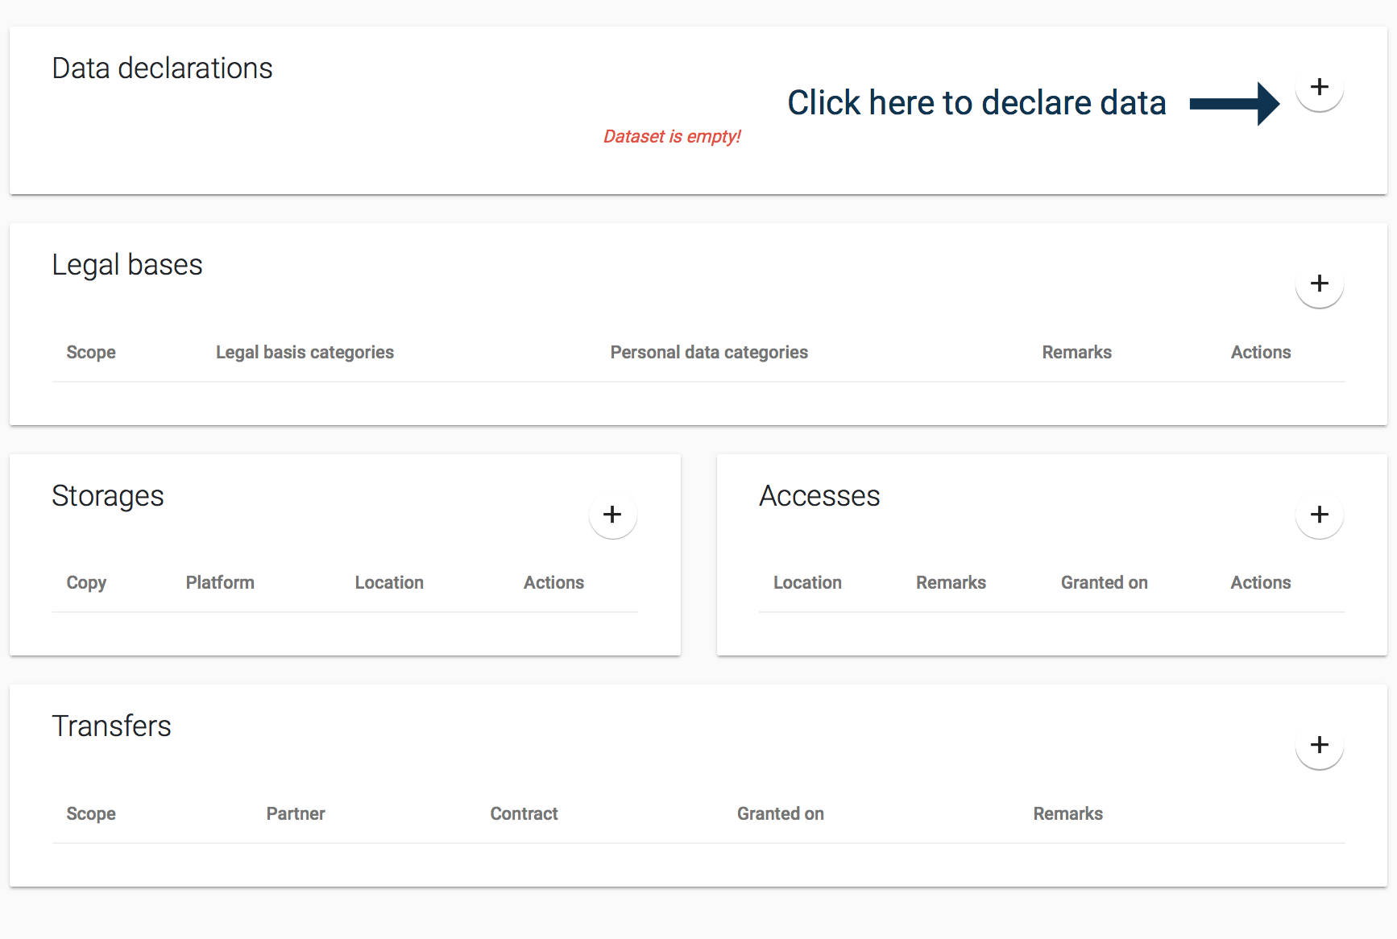1397x939 pixels.
Task: Add an access using the Accesses plus icon
Action: [1319, 515]
